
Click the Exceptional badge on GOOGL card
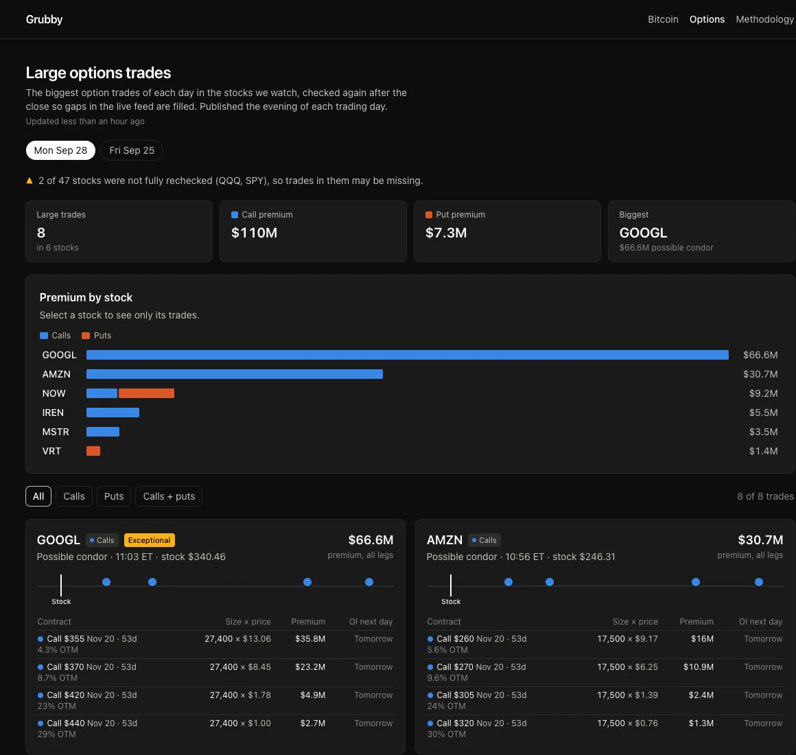[x=150, y=540]
